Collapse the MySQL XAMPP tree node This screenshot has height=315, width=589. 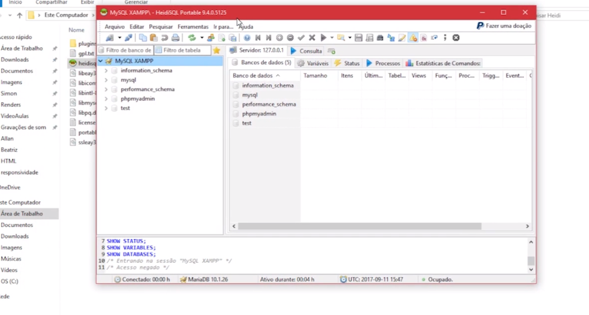point(101,61)
